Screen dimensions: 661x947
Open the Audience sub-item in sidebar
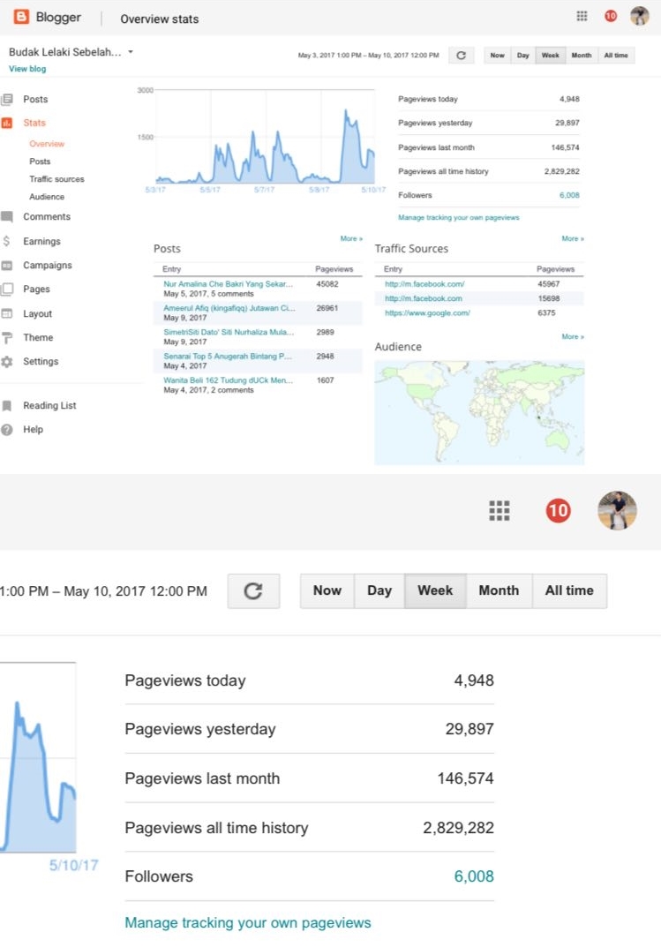coord(47,197)
